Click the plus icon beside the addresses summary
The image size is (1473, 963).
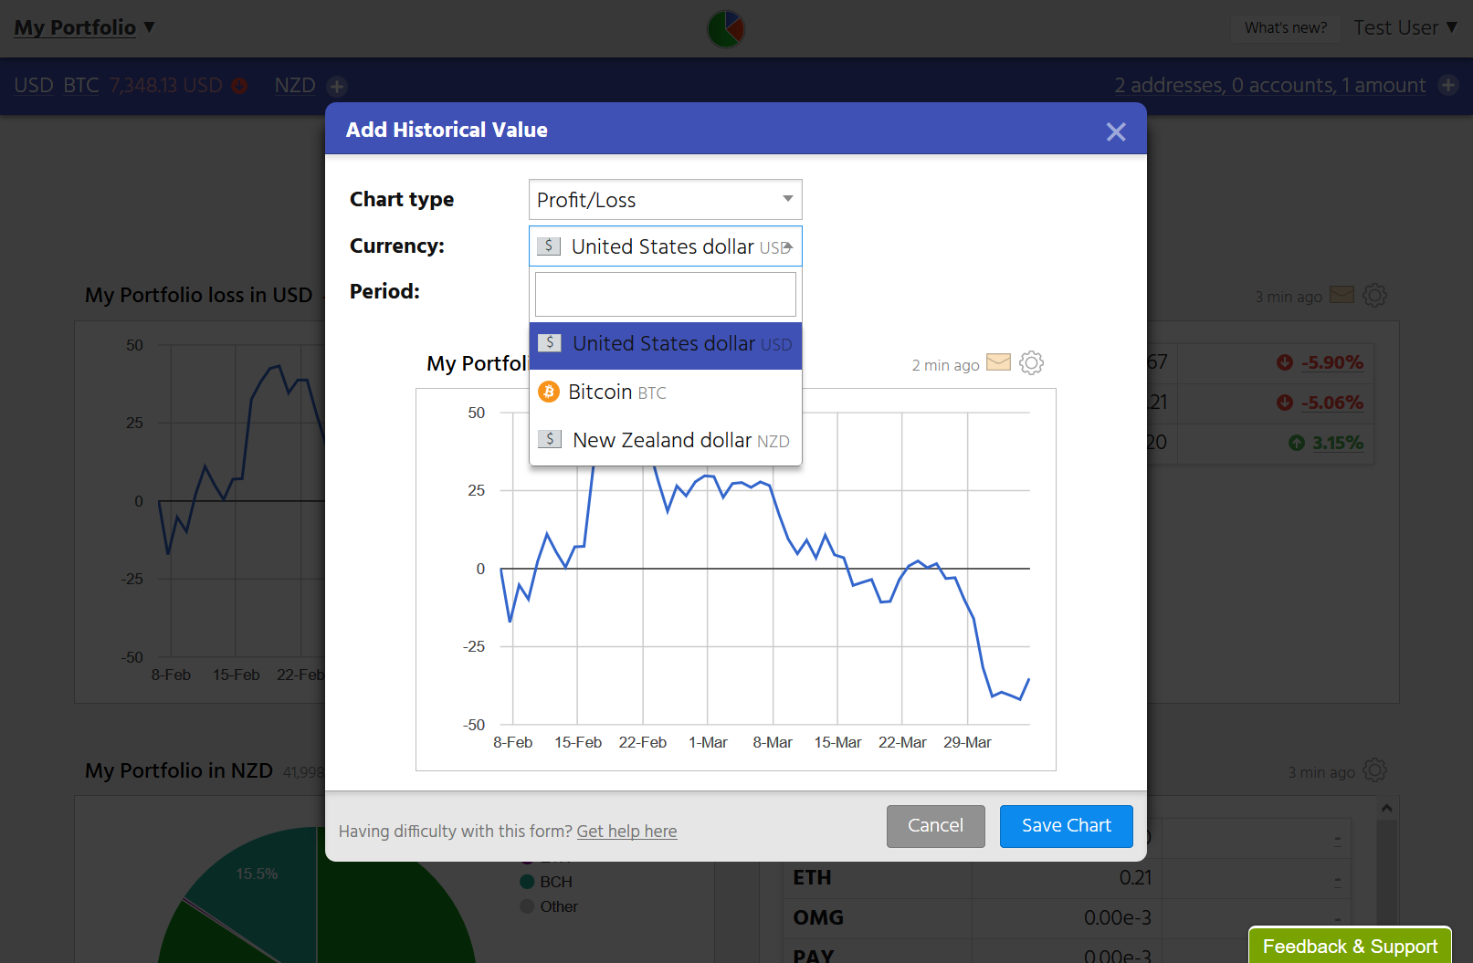coord(1448,85)
